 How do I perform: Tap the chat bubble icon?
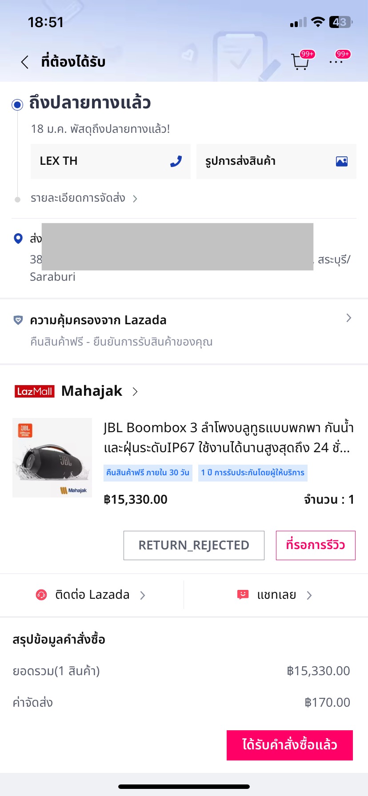pyautogui.click(x=243, y=595)
